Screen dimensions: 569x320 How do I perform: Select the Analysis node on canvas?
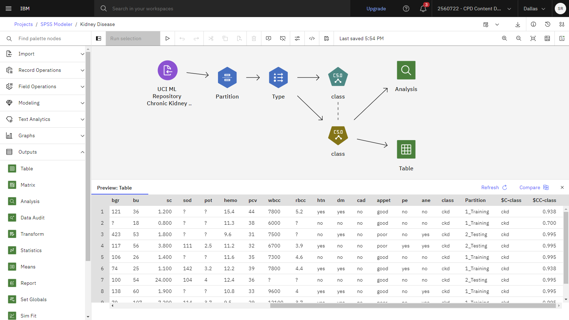tap(406, 70)
